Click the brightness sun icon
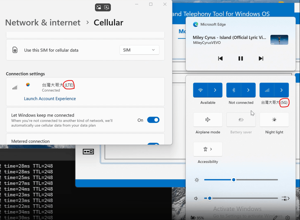Image resolution: width=300 pixels, height=220 pixels. 197,180
